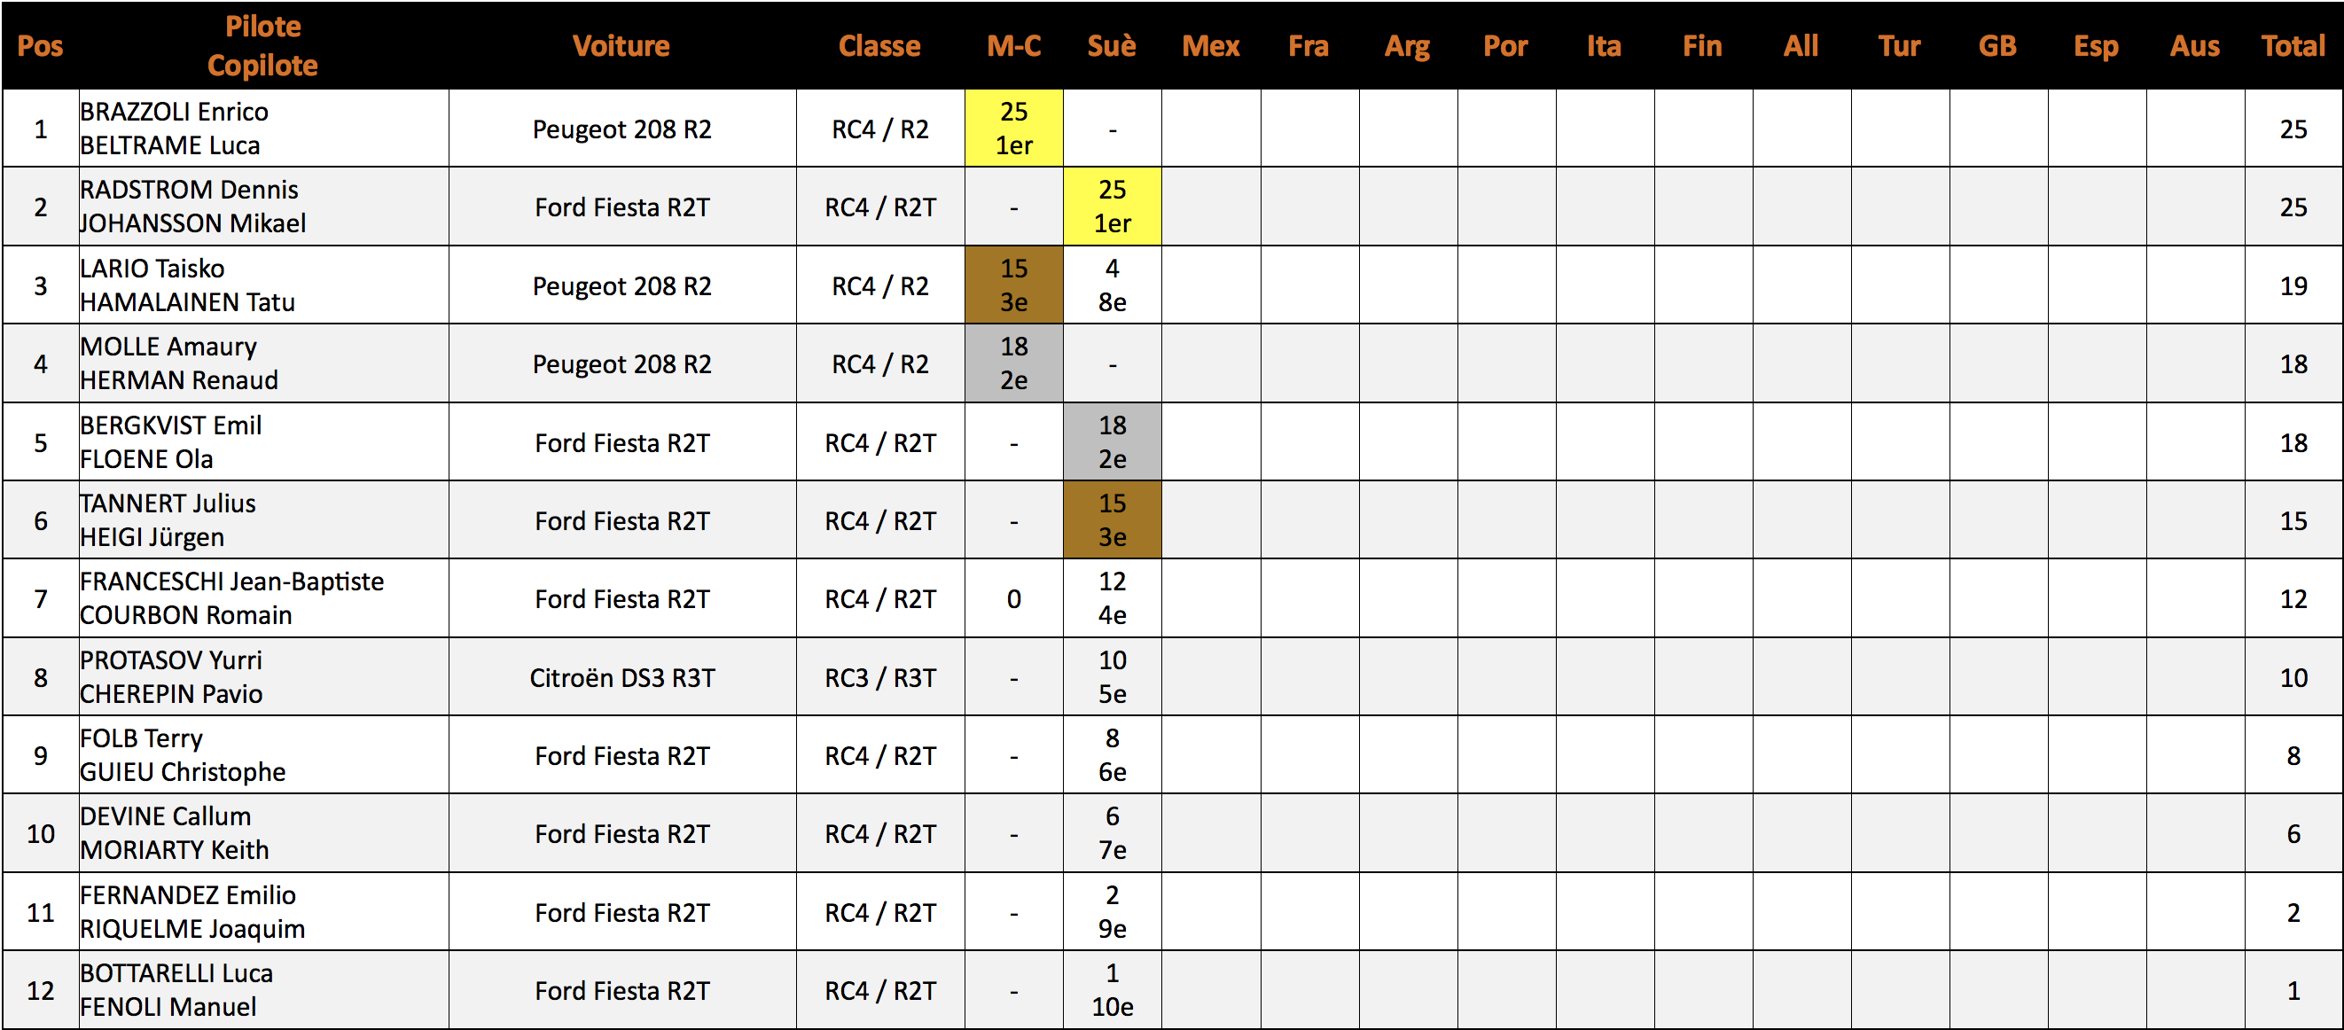This screenshot has width=2344, height=1030.
Task: Click the yellow Suè winner cell for Radstrom
Action: point(1112,207)
